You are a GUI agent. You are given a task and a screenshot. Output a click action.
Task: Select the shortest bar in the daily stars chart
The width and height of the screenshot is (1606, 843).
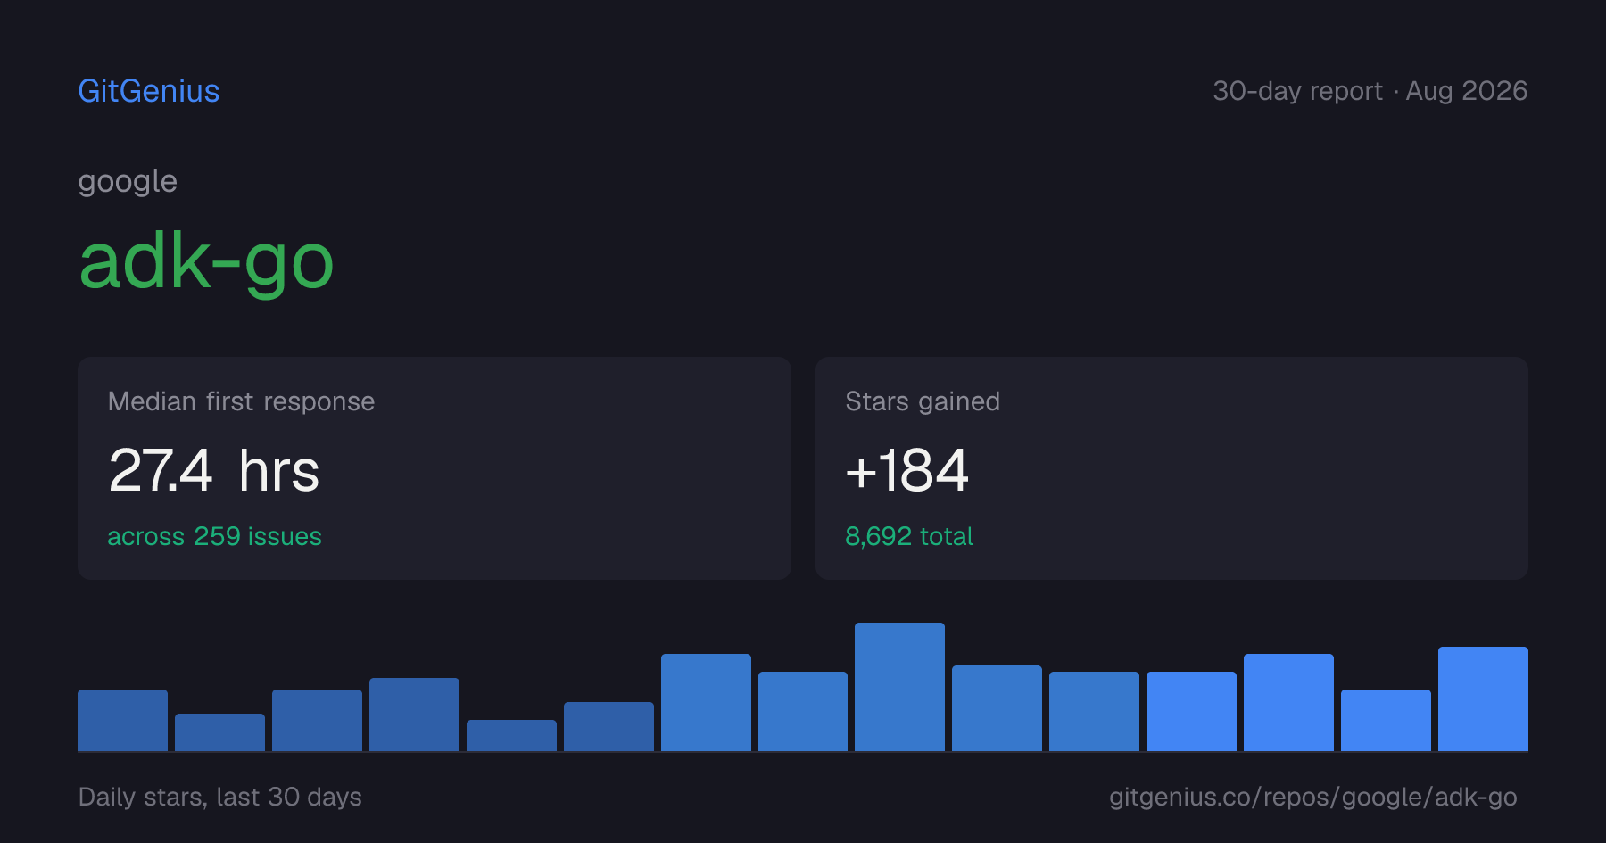click(x=511, y=735)
